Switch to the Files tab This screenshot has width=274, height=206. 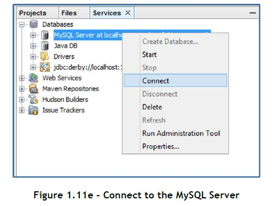pyautogui.click(x=74, y=13)
